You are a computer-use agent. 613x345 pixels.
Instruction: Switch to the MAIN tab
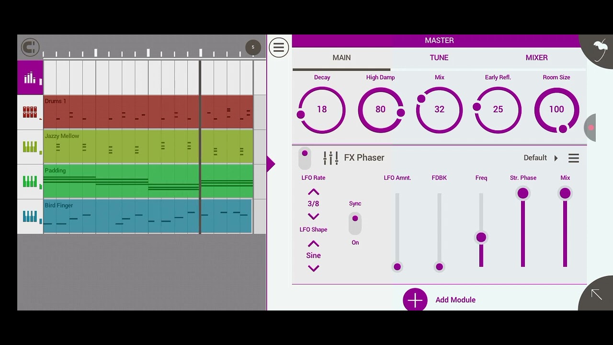pyautogui.click(x=341, y=57)
